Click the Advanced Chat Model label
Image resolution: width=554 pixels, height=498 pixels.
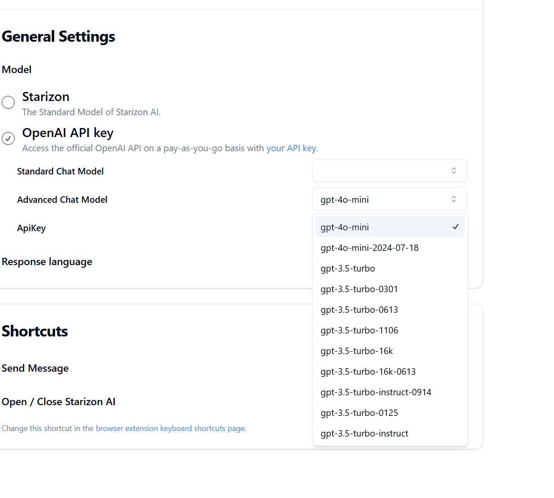click(x=62, y=200)
